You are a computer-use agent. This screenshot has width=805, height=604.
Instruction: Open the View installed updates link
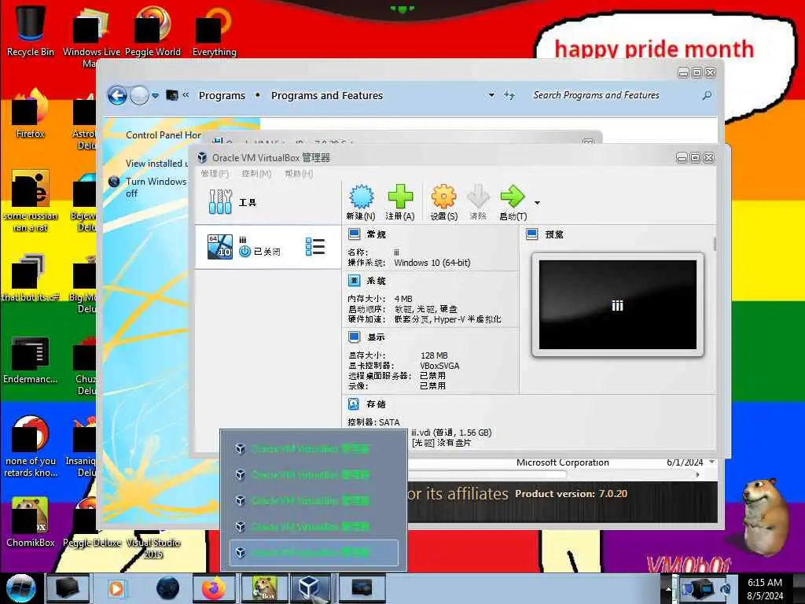(156, 164)
